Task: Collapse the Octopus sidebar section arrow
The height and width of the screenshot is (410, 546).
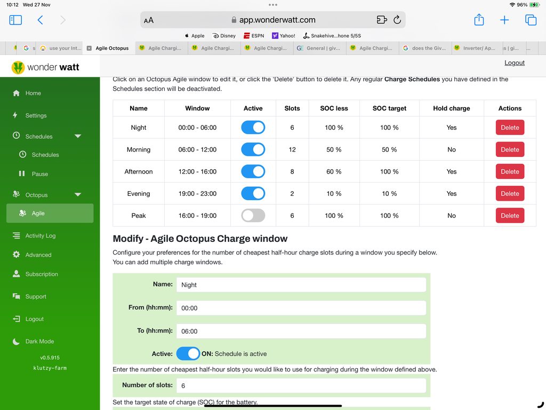Action: click(78, 195)
